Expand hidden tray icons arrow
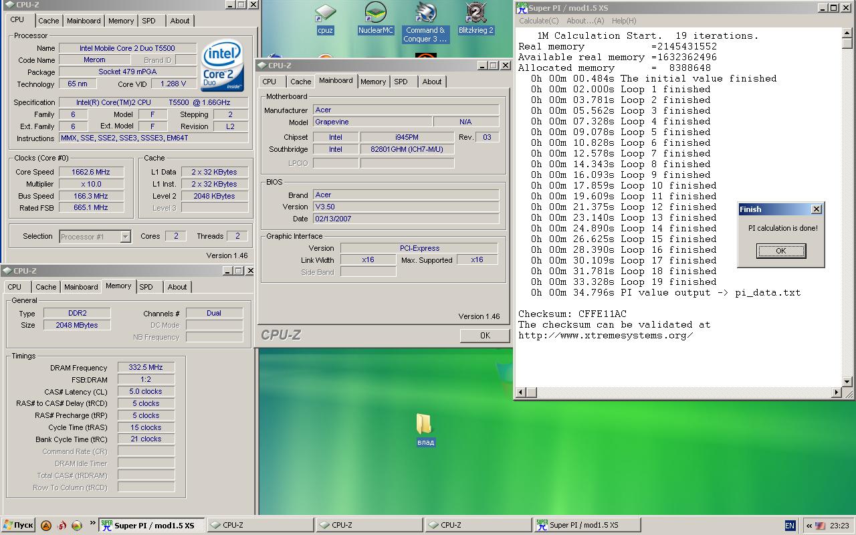The image size is (856, 535). [809, 526]
